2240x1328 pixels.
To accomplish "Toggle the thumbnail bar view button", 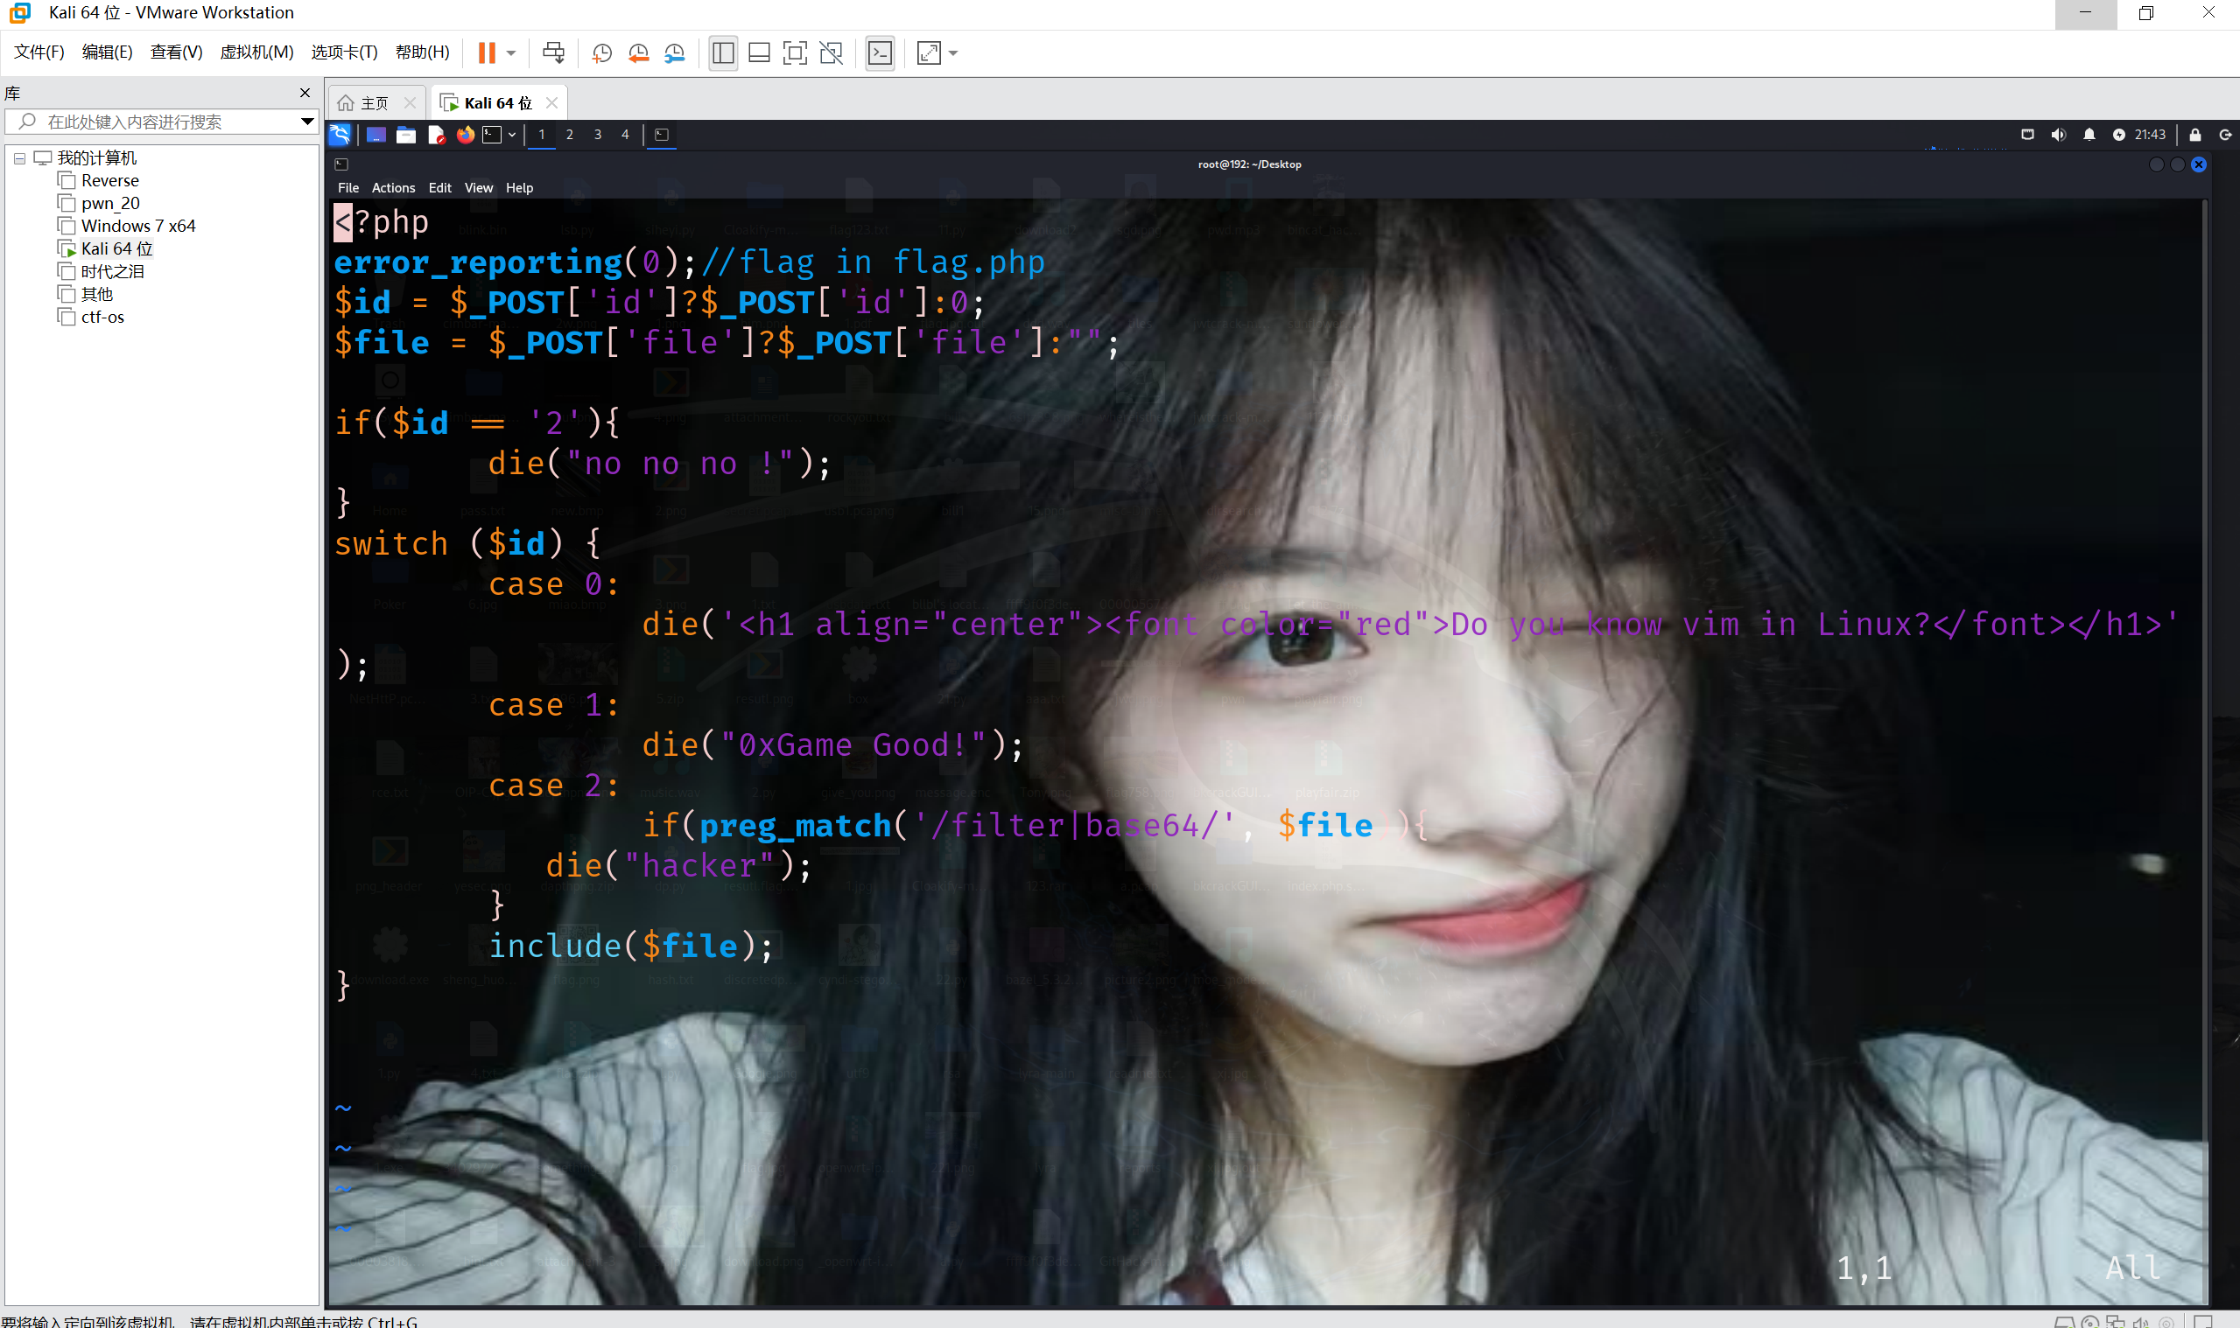I will pos(759,52).
